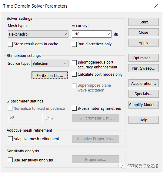This screenshot has height=173, width=163.
Task: Open the Excitation List
Action: 50,75
